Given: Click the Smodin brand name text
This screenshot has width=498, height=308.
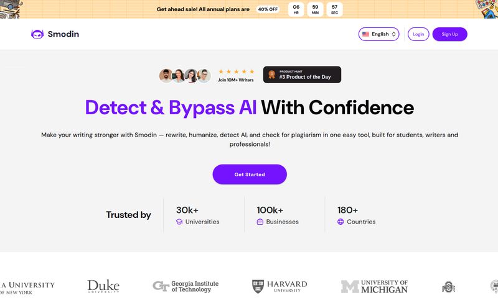Looking at the screenshot, I should coord(63,34).
